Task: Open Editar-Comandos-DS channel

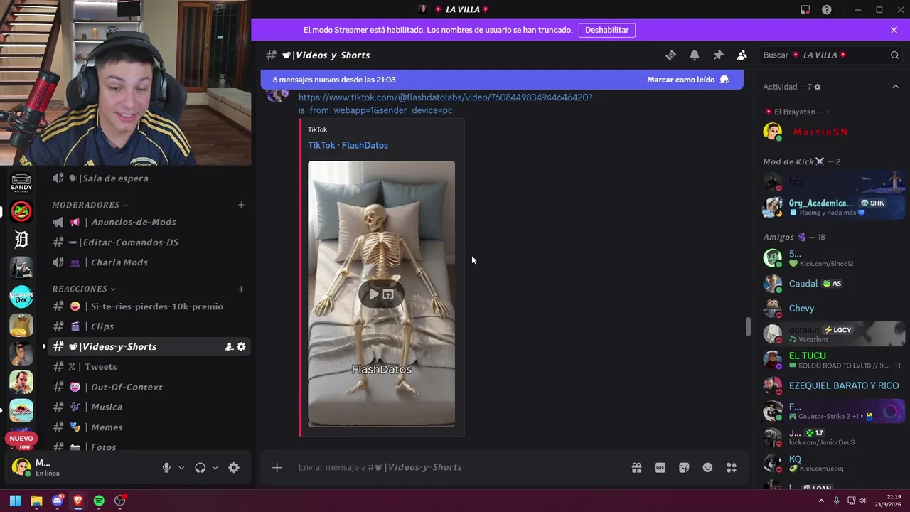Action: [x=146, y=242]
